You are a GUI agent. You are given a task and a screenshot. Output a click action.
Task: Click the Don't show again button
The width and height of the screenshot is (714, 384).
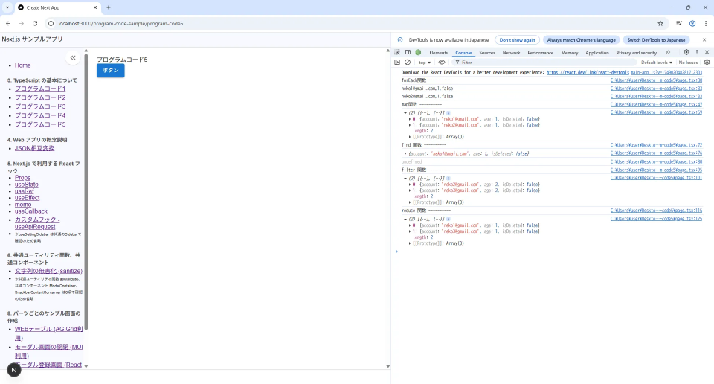(518, 40)
